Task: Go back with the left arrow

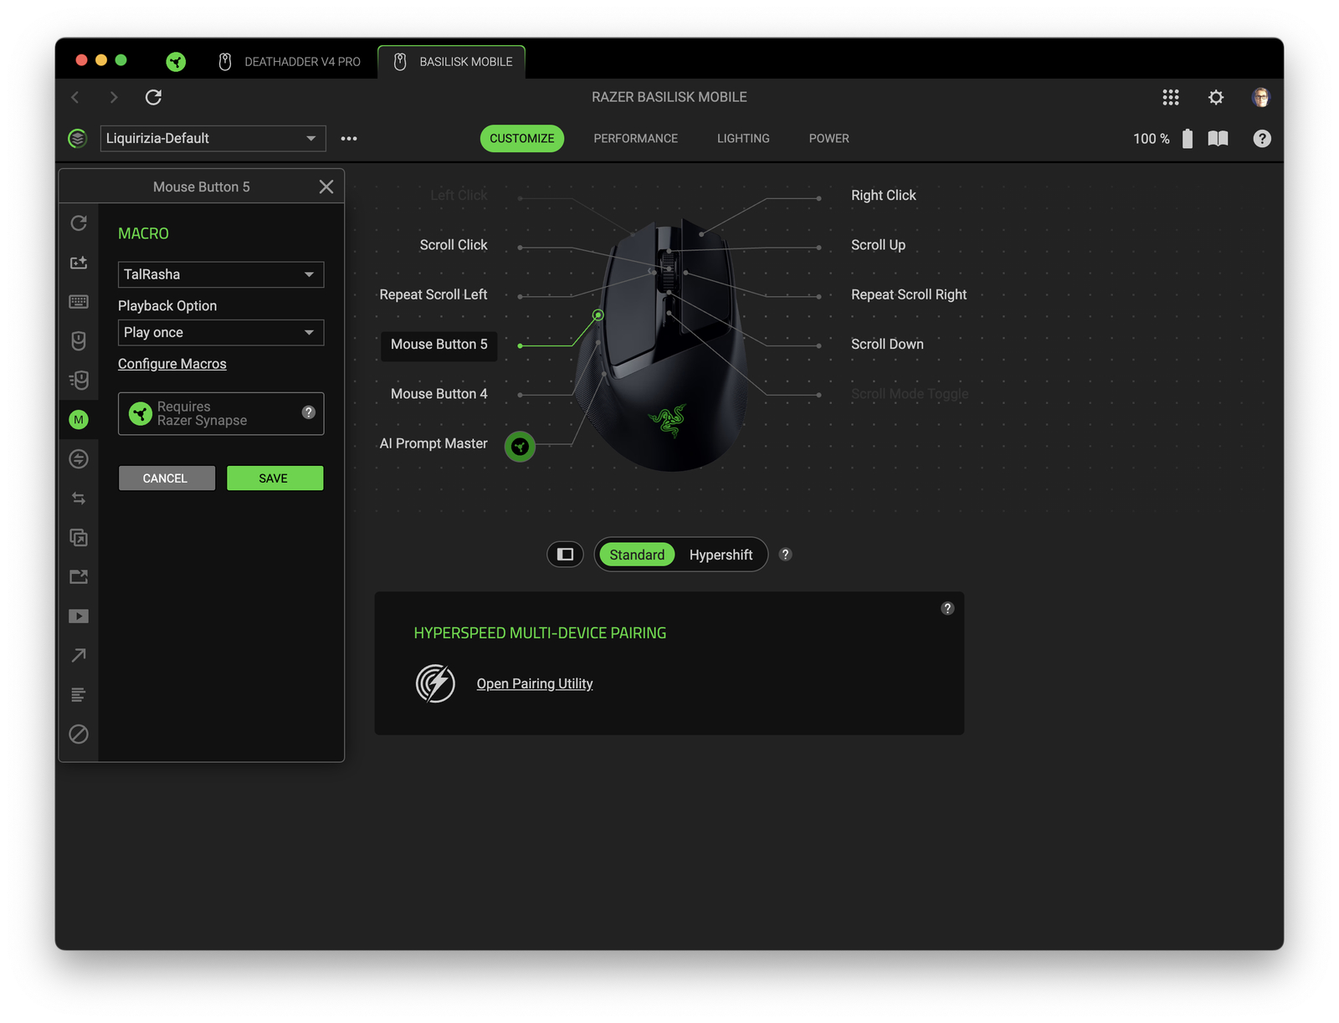Action: [75, 98]
